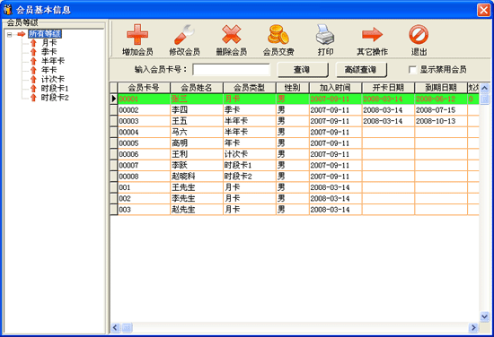
Task: Select 时段卡2 in the level tree
Action: (x=55, y=98)
